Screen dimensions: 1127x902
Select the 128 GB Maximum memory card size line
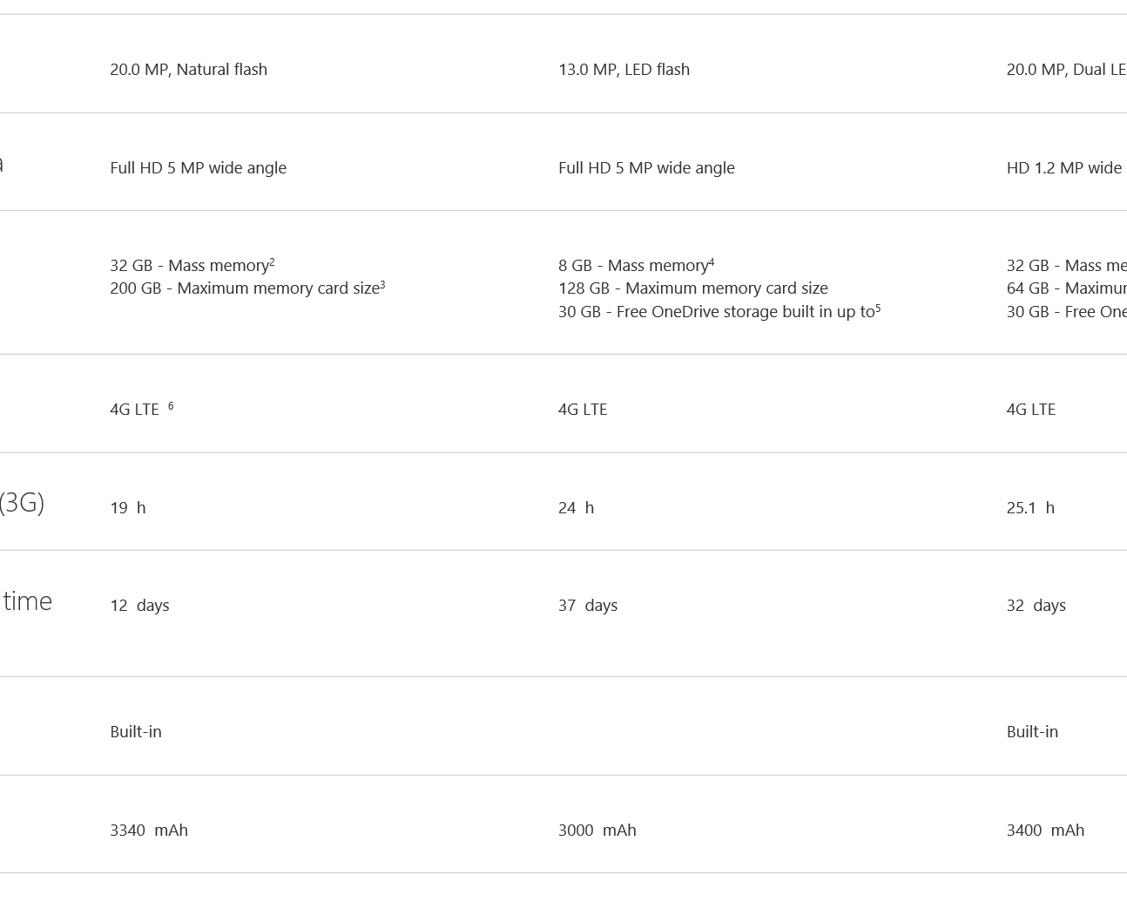693,288
